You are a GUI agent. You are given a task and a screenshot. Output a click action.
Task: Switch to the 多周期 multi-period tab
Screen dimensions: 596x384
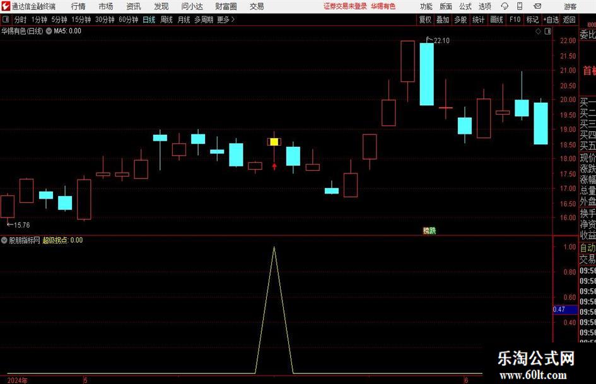pos(204,20)
